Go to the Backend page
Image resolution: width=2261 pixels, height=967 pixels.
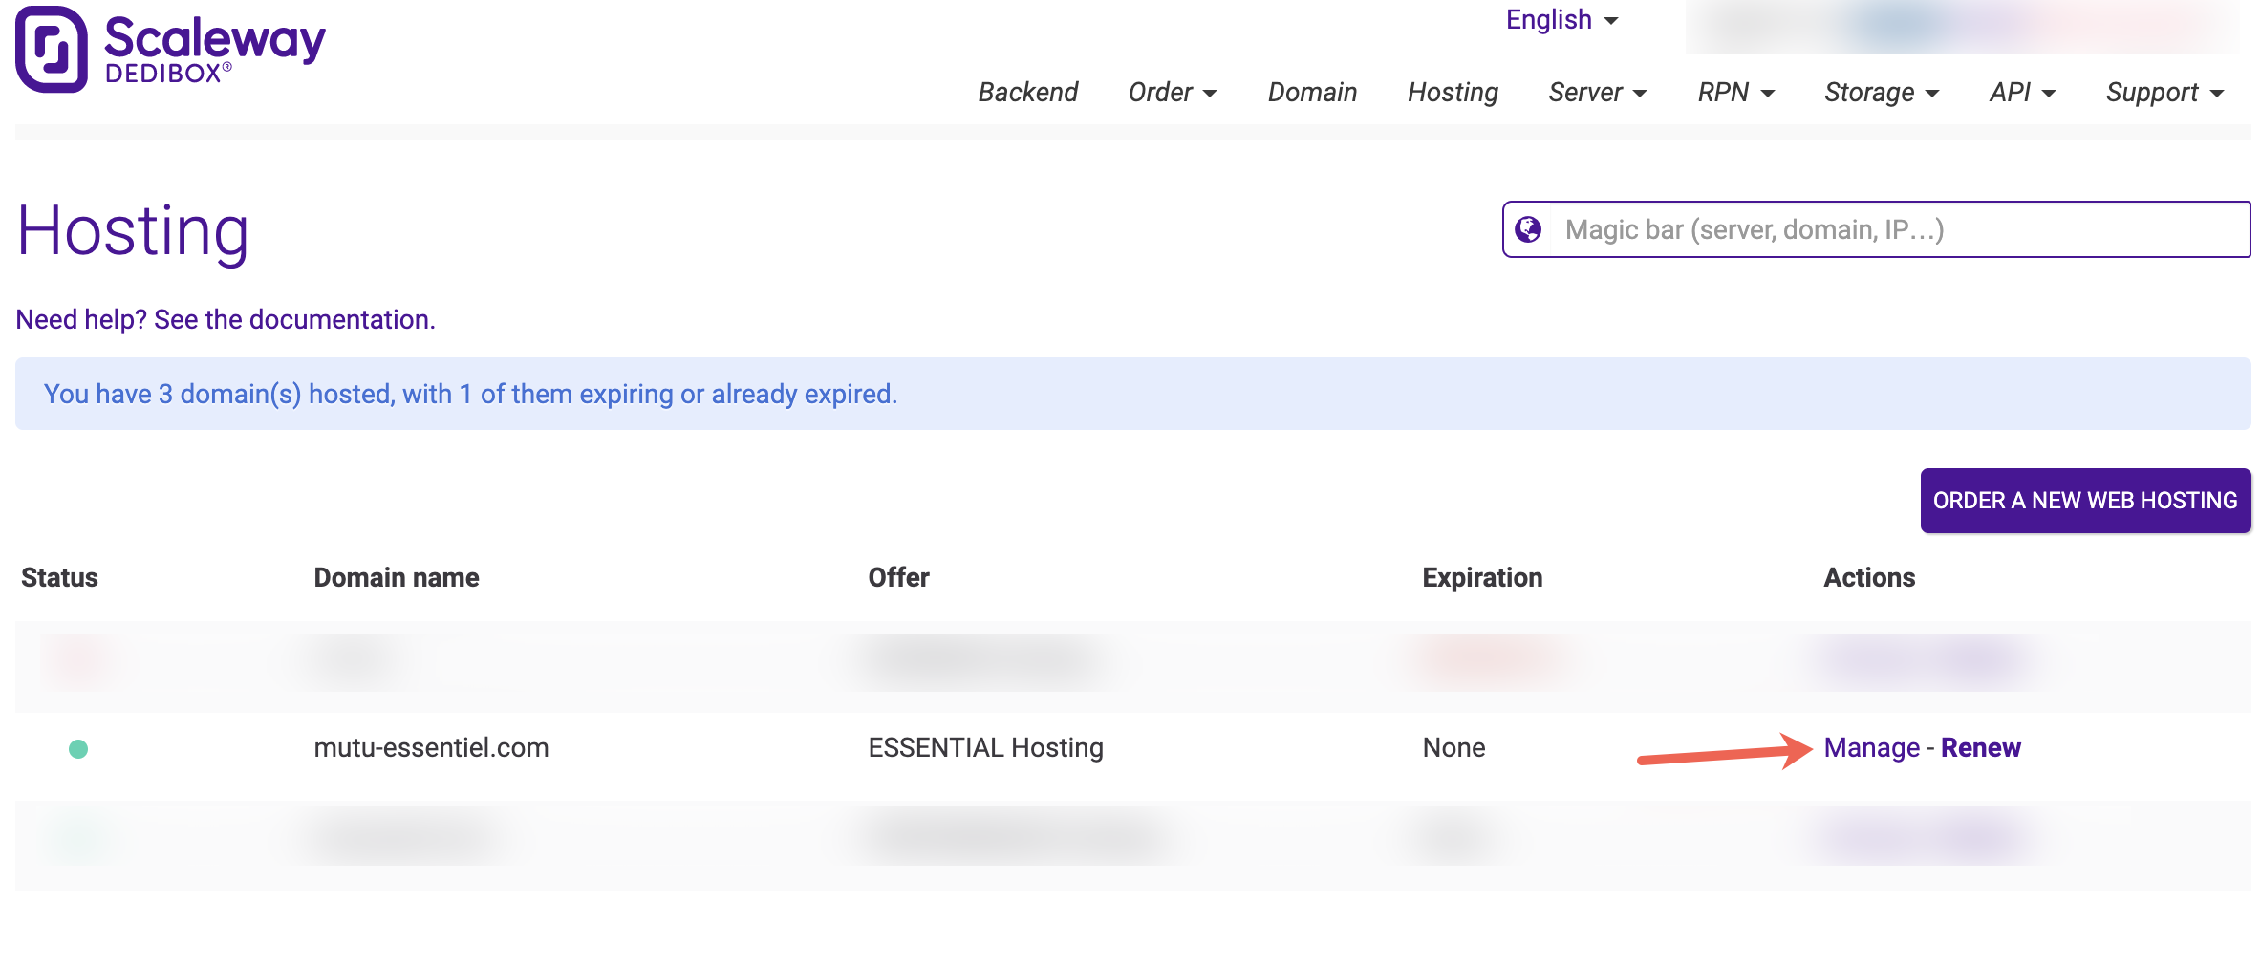(x=1027, y=93)
